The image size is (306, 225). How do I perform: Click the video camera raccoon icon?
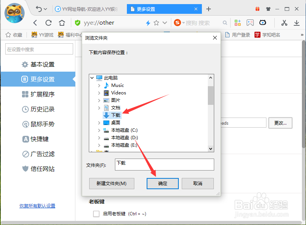[x=262, y=23]
